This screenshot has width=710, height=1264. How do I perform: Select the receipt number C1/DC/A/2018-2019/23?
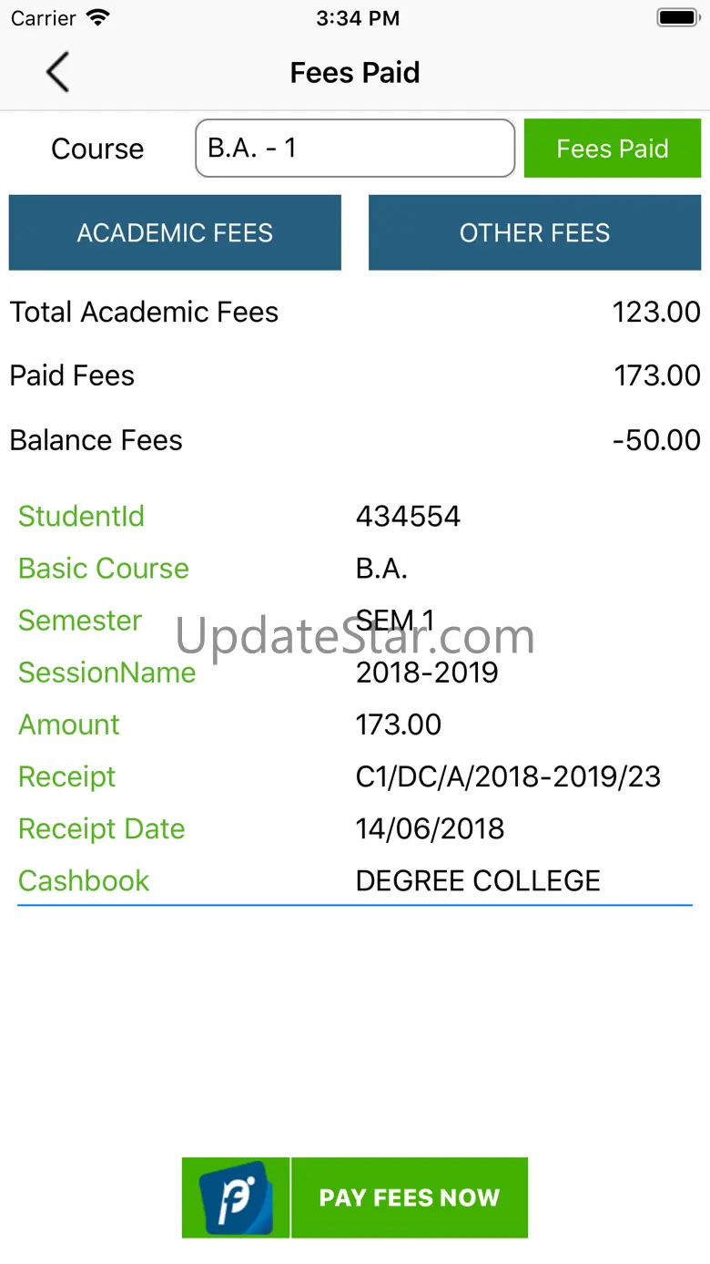point(508,776)
